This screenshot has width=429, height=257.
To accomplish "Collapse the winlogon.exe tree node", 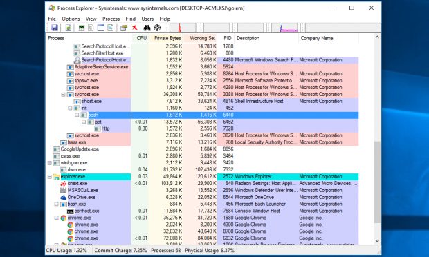I will (50, 163).
